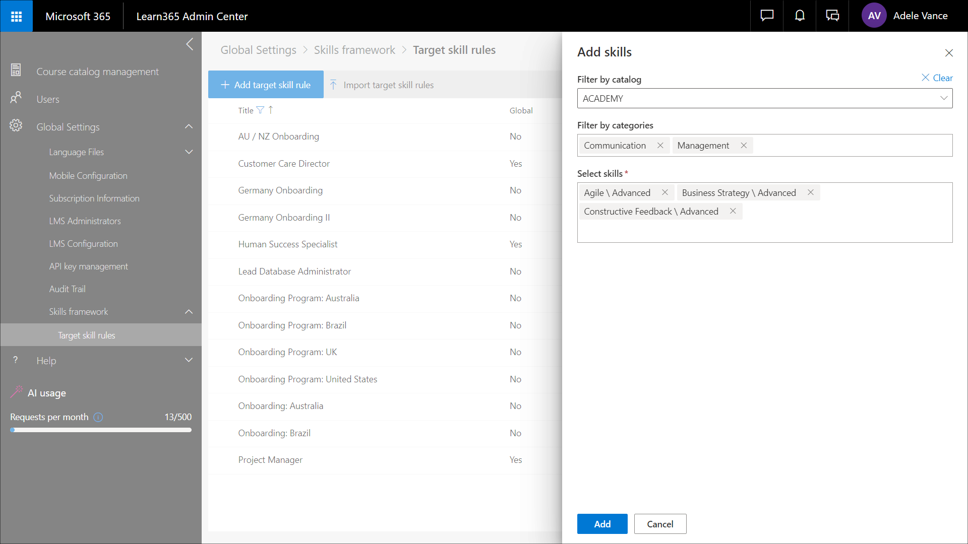Go to Course catalog management

(97, 72)
